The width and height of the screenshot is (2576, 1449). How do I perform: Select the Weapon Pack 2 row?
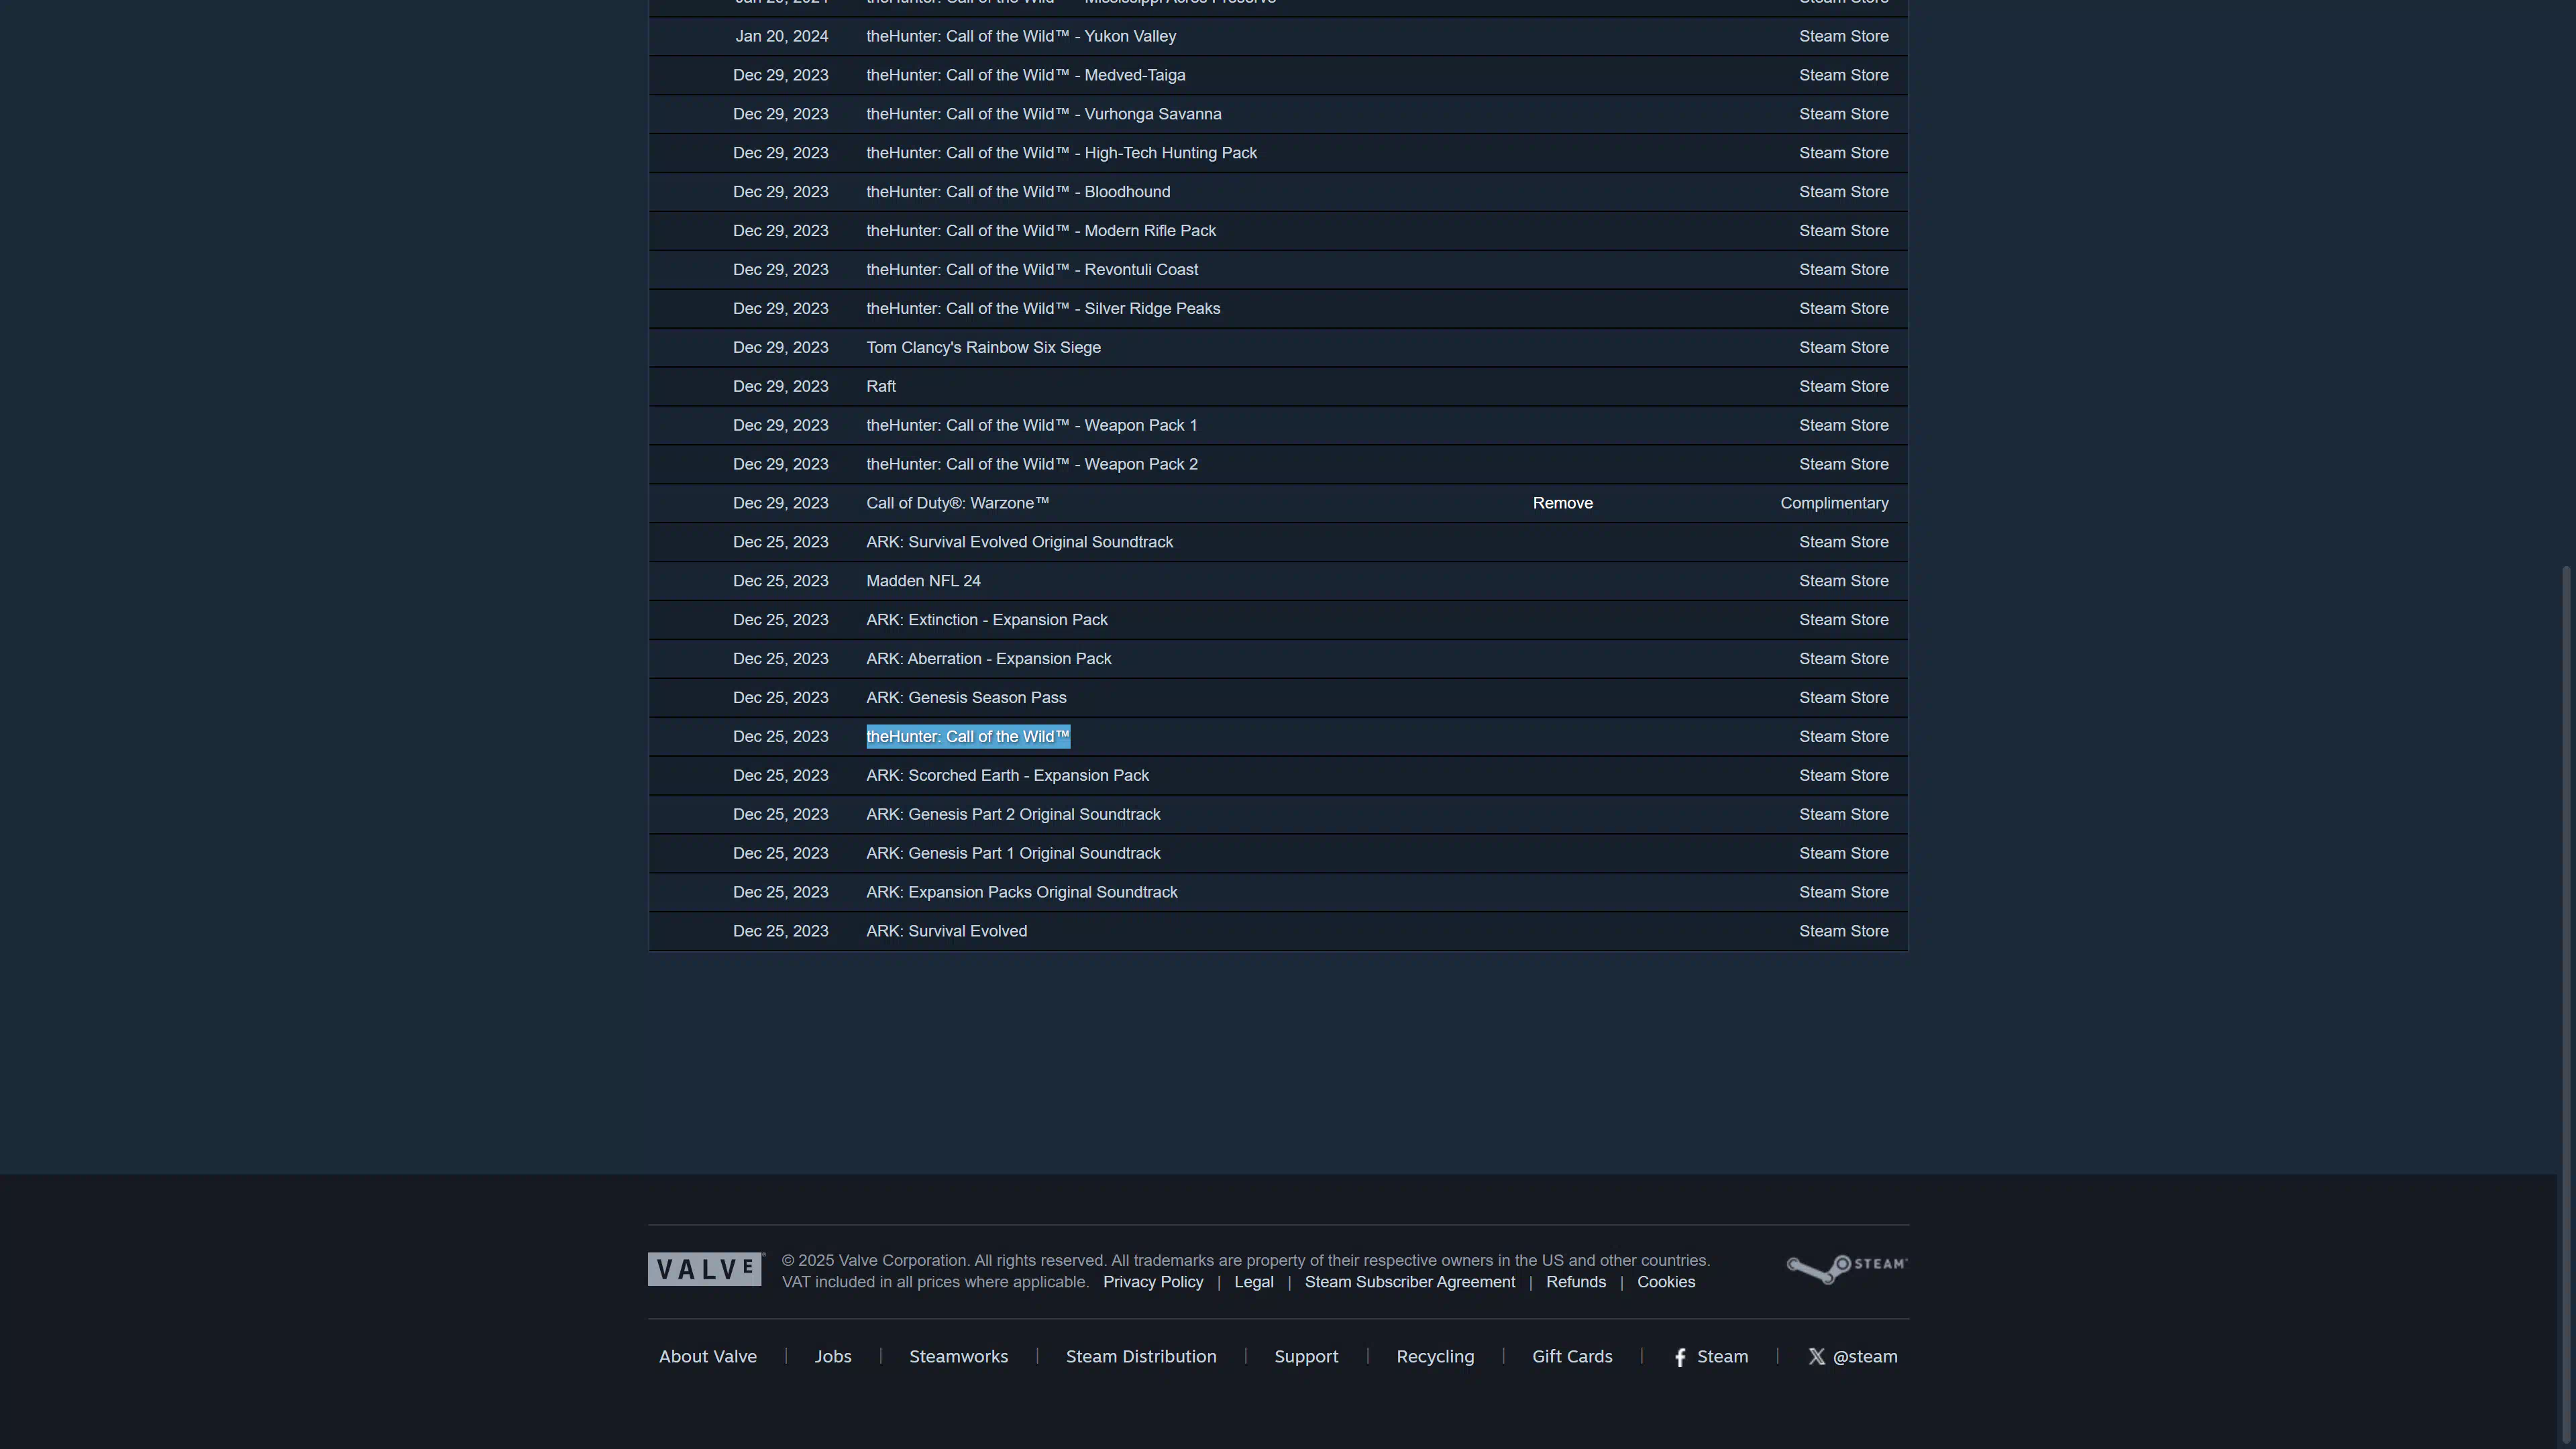coord(1278,465)
